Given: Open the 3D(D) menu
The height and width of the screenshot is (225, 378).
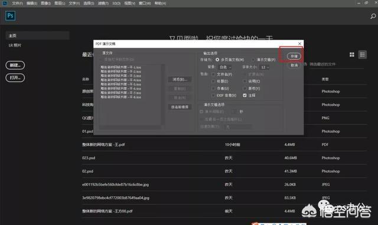Looking at the screenshot, I should [x=116, y=4].
